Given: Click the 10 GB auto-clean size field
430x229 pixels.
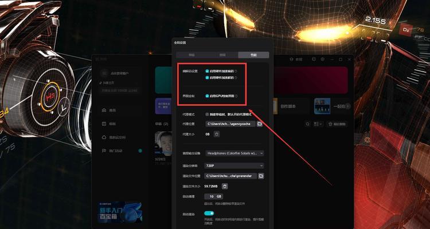Looking at the screenshot, I should coord(214,196).
